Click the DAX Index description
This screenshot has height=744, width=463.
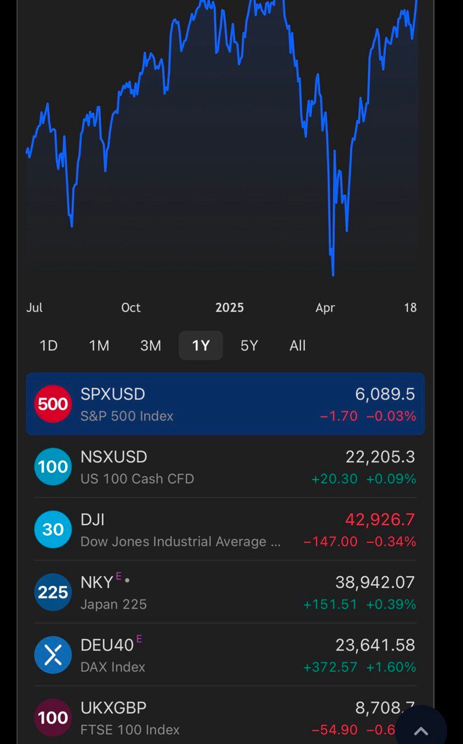(113, 667)
